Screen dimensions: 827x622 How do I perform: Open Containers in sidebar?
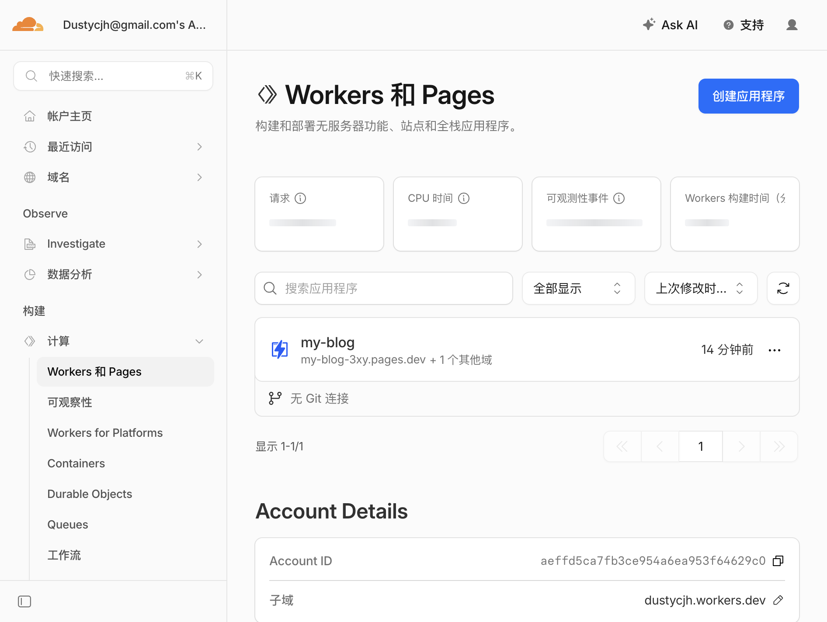[x=76, y=463]
